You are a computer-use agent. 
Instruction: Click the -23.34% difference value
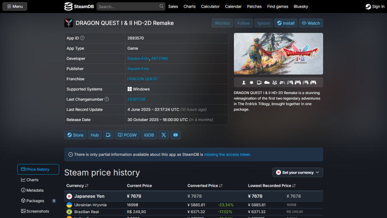(226, 205)
